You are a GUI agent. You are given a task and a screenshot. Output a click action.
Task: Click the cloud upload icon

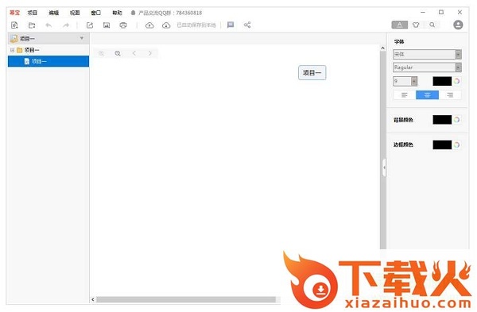pyautogui.click(x=149, y=25)
